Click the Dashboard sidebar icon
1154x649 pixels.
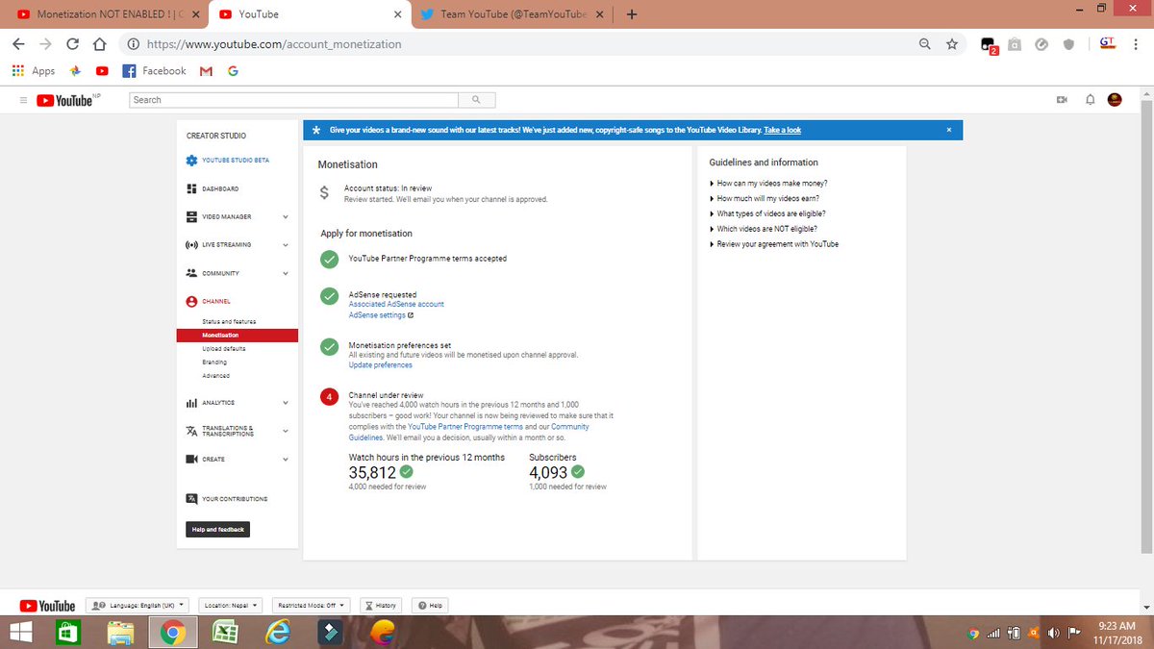pyautogui.click(x=191, y=188)
